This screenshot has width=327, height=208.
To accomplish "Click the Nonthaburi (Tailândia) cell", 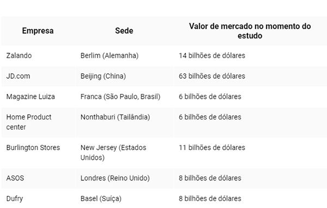I will point(124,122).
